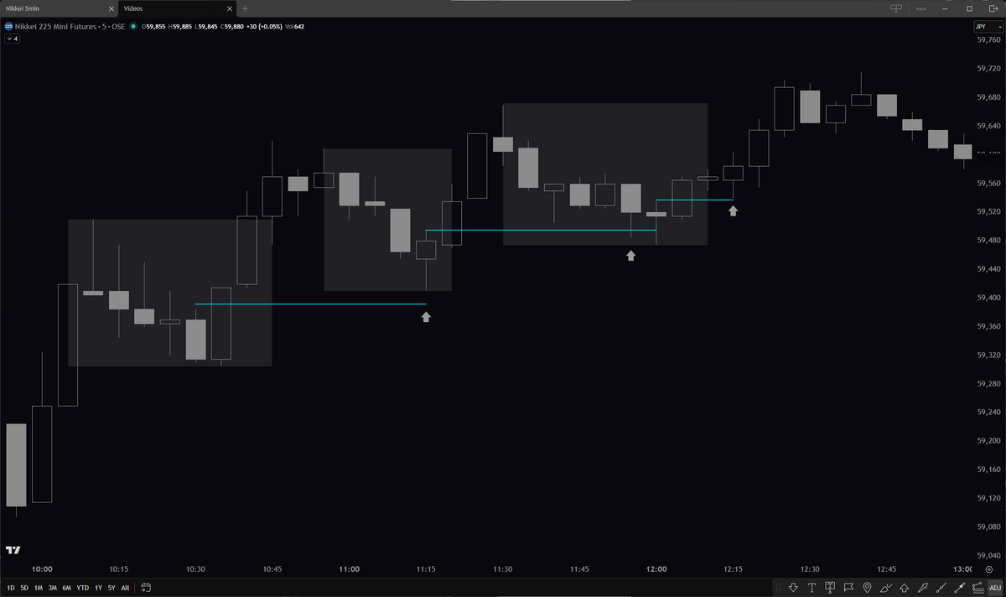The width and height of the screenshot is (1006, 597).
Task: Click the green market status dot
Action: coord(133,26)
